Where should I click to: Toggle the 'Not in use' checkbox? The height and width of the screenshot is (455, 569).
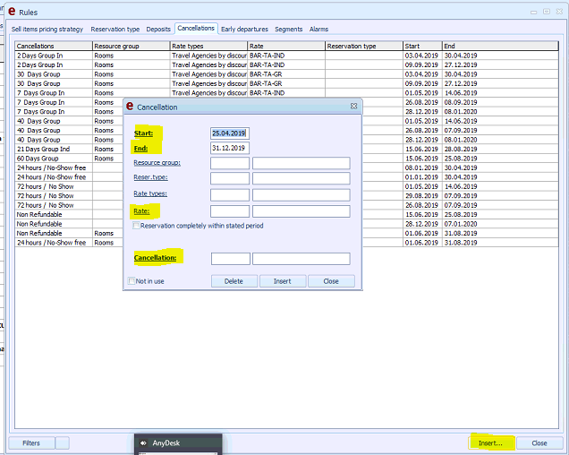(x=132, y=281)
